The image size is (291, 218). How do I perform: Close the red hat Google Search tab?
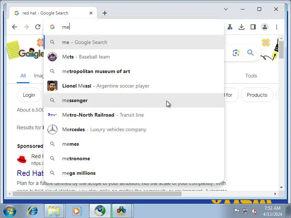pyautogui.click(x=91, y=13)
